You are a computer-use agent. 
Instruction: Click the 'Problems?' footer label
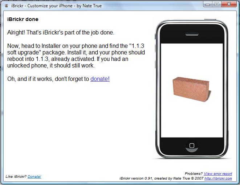point(194,174)
